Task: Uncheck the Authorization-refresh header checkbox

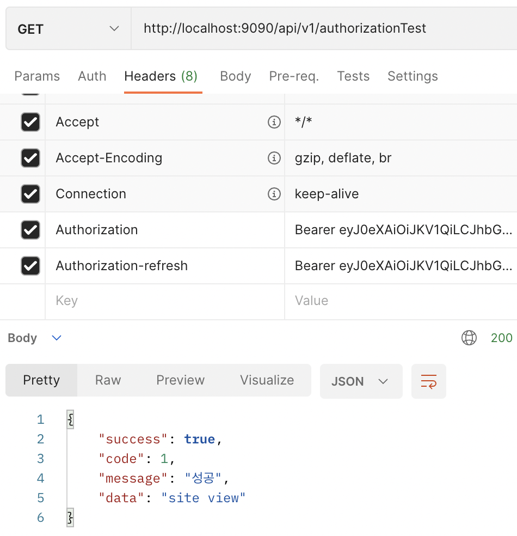Action: click(x=30, y=266)
